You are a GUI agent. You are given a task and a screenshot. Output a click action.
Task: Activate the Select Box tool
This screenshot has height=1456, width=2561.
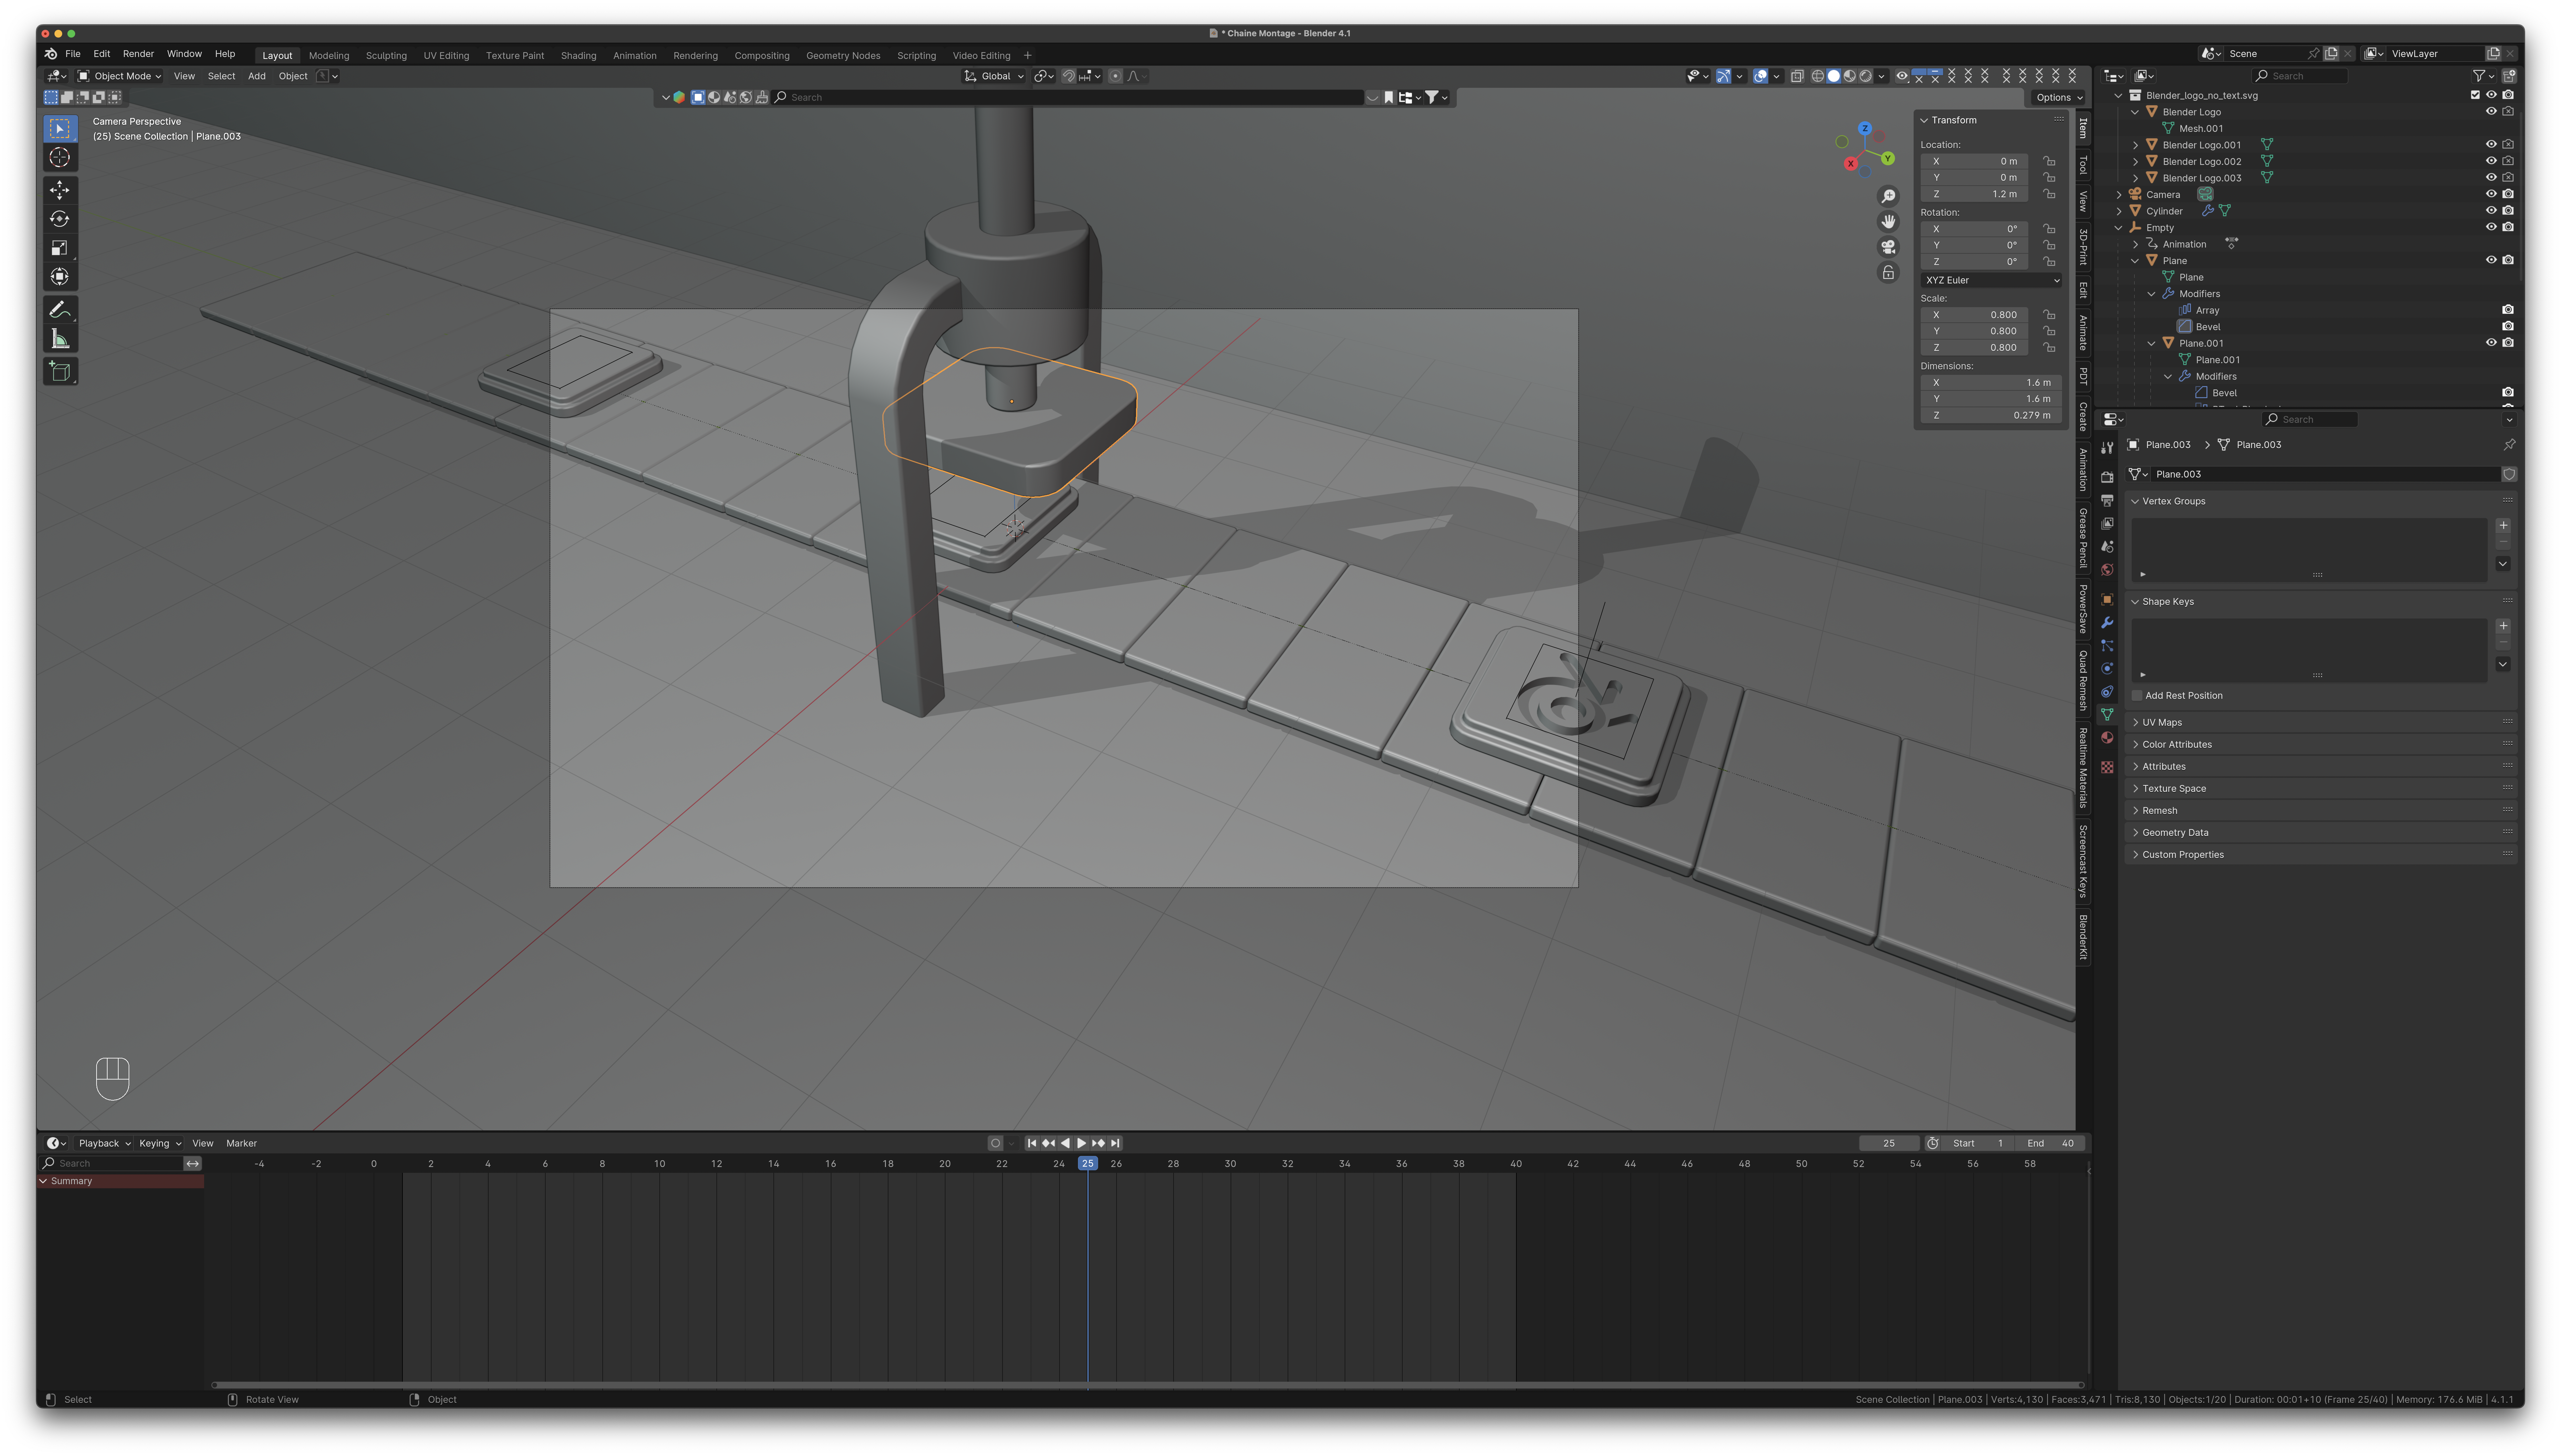pyautogui.click(x=60, y=129)
